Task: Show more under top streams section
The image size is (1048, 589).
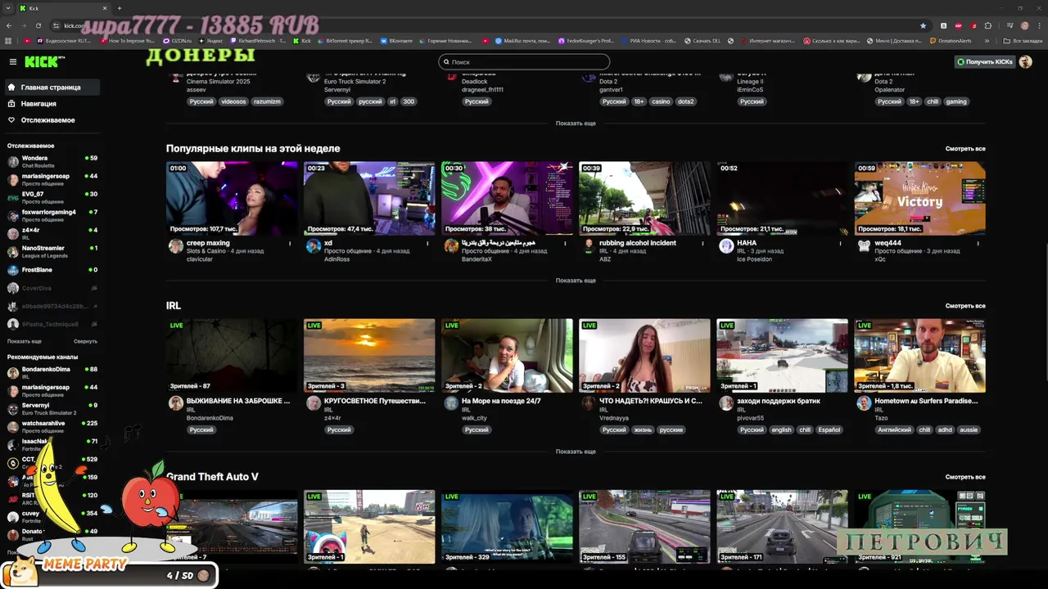Action: pyautogui.click(x=576, y=124)
